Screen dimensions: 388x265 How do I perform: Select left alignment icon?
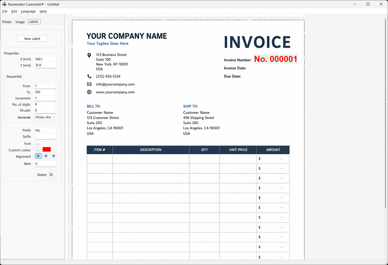(x=38, y=156)
